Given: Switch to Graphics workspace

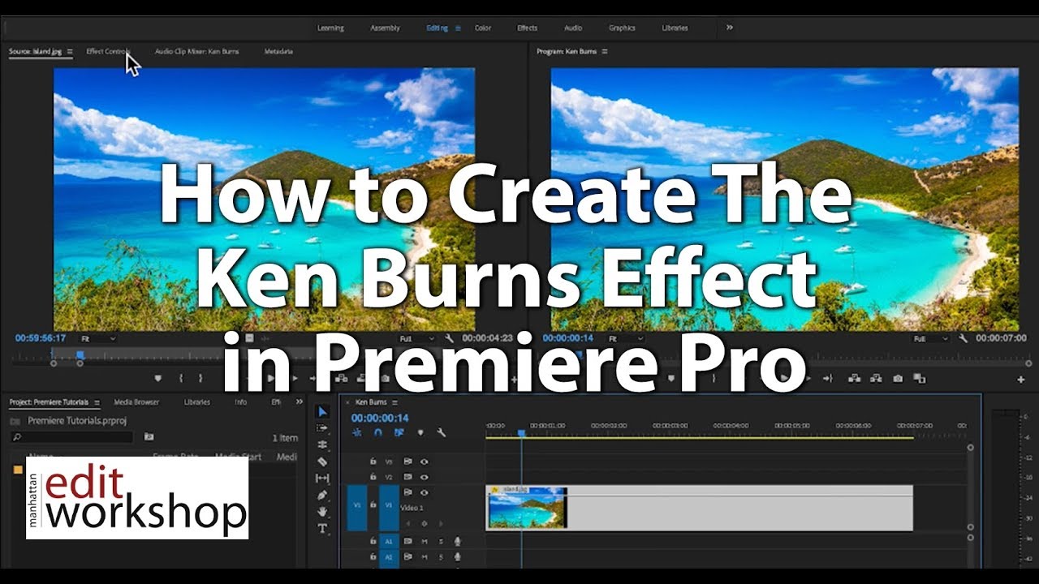Looking at the screenshot, I should click(x=622, y=28).
